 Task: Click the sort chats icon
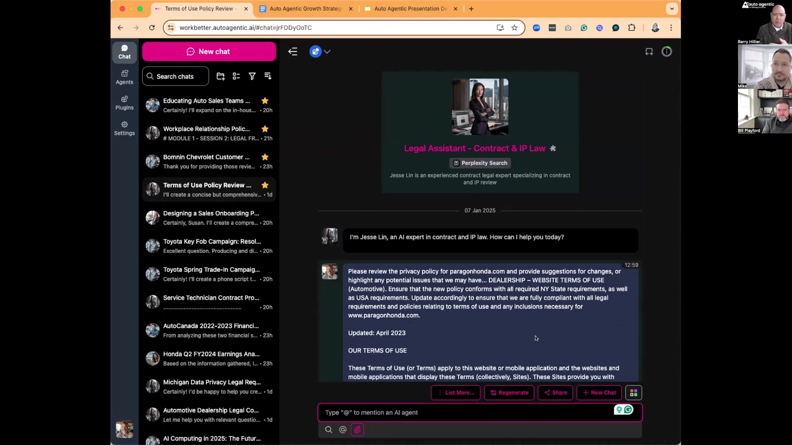(x=268, y=76)
